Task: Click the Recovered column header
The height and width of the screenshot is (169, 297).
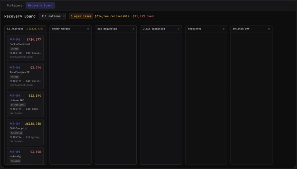Action: (x=195, y=29)
